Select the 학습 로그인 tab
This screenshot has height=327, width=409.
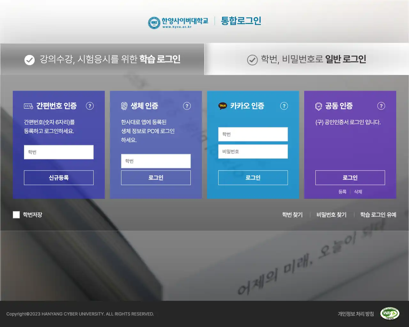coord(102,59)
